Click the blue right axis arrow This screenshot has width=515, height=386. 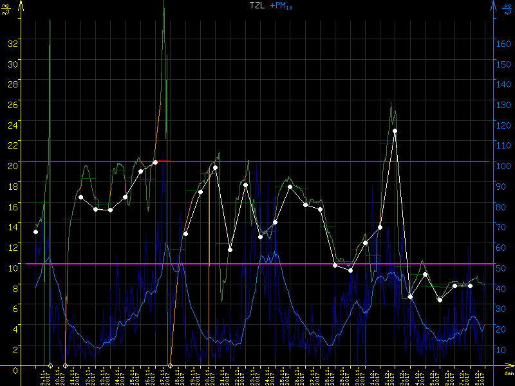493,5
